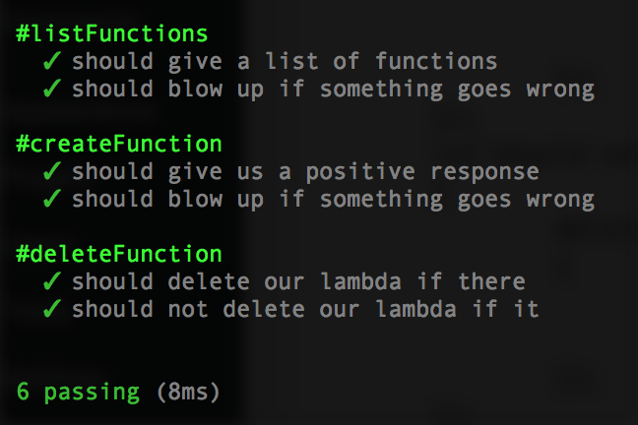Click the #createFunction suite heading
Image resolution: width=638 pixels, height=425 pixels.
tap(119, 145)
